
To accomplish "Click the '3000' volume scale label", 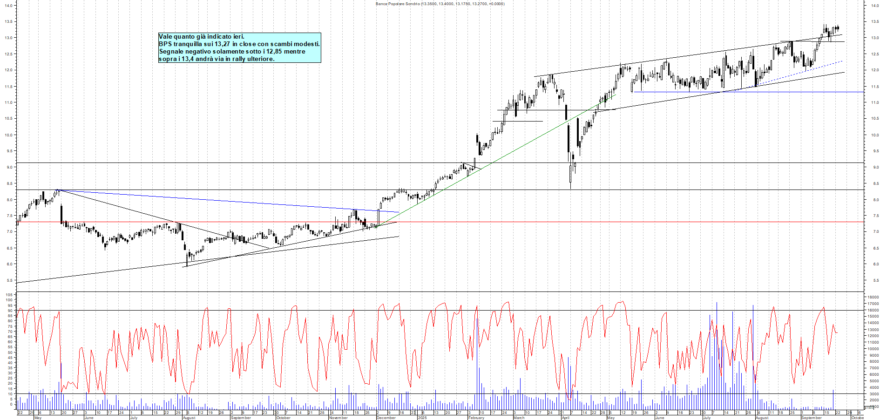I will click(x=874, y=394).
